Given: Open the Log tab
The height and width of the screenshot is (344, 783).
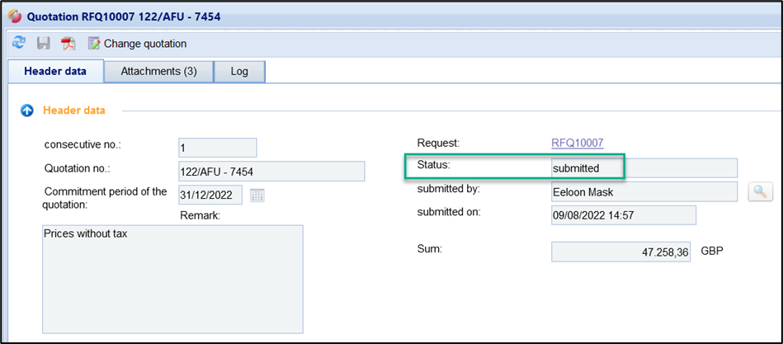Looking at the screenshot, I should 239,71.
